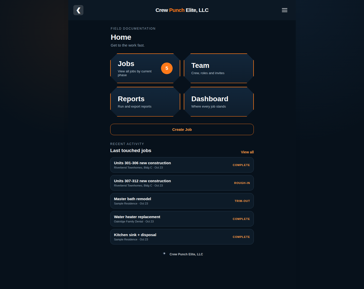Click 'Oakridge Family Dental · Oct 23' subtitle

tap(134, 221)
